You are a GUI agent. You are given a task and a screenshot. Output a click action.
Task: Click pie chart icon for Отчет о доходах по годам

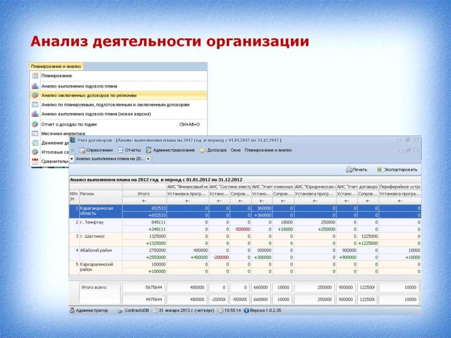click(35, 124)
